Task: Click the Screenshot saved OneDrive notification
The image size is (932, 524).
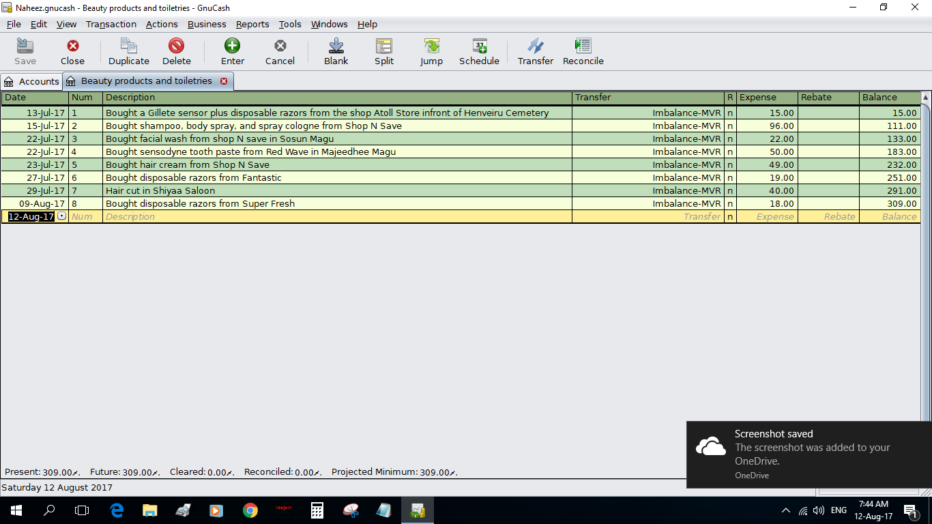Action: tap(809, 454)
